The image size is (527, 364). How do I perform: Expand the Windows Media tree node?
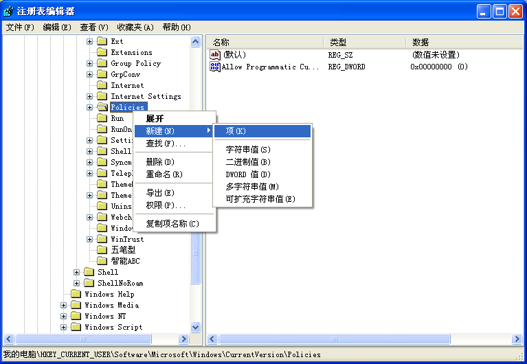click(x=63, y=305)
